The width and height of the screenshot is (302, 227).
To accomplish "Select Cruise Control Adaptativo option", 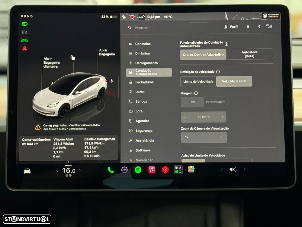I will pyautogui.click(x=203, y=54).
